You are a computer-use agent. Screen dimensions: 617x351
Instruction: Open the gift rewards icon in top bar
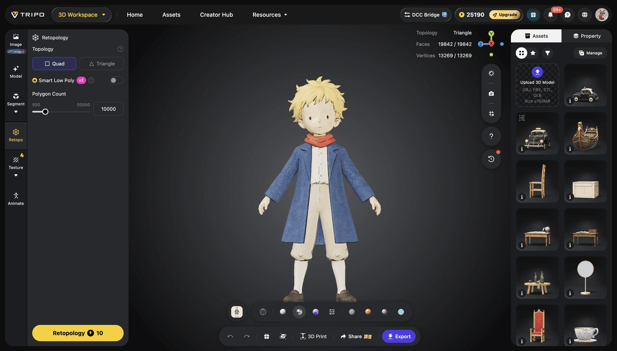[533, 15]
